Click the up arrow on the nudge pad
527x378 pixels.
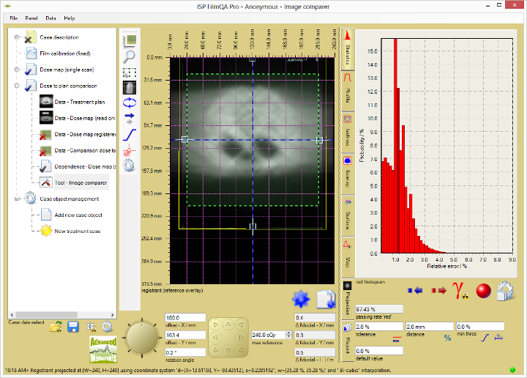point(228,325)
